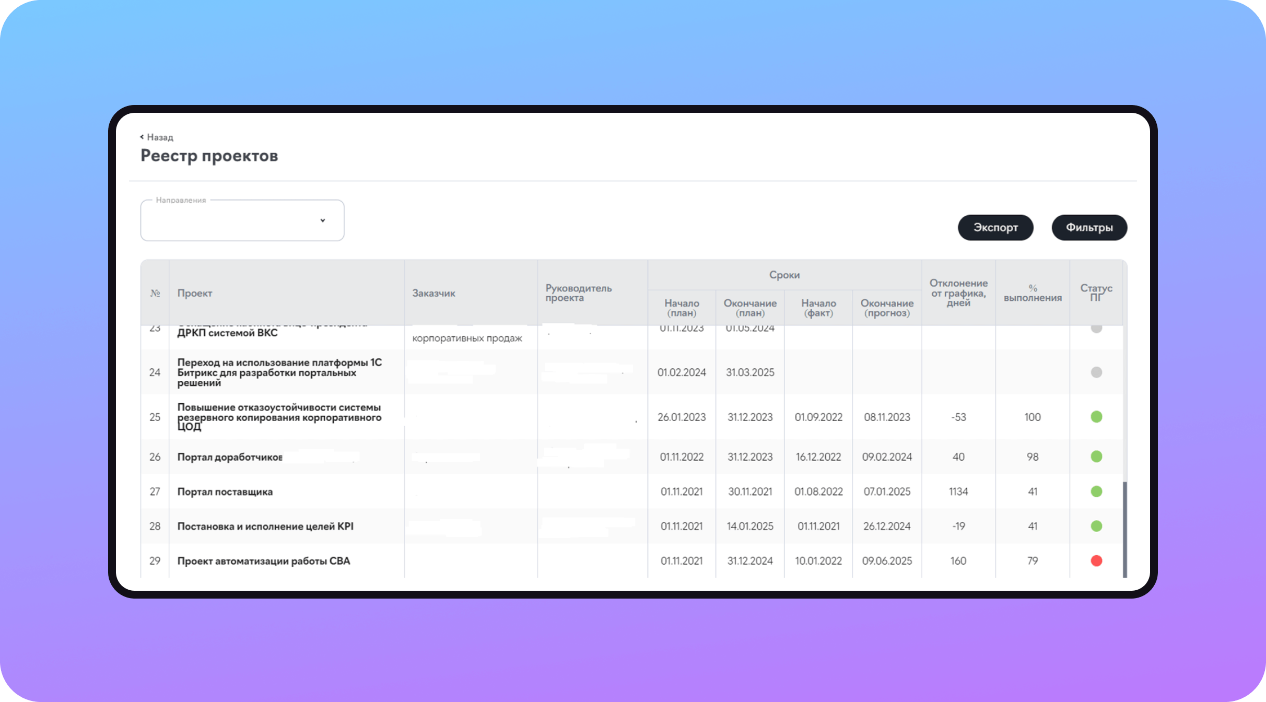Click the Направления combo box field
Image resolution: width=1266 pixels, height=702 pixels.
coord(230,220)
